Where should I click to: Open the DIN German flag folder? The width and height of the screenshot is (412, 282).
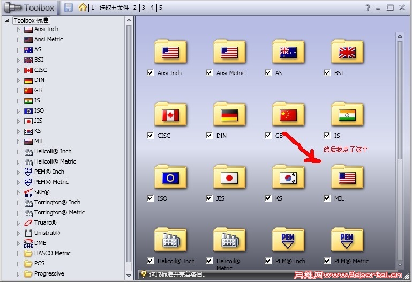(x=229, y=114)
